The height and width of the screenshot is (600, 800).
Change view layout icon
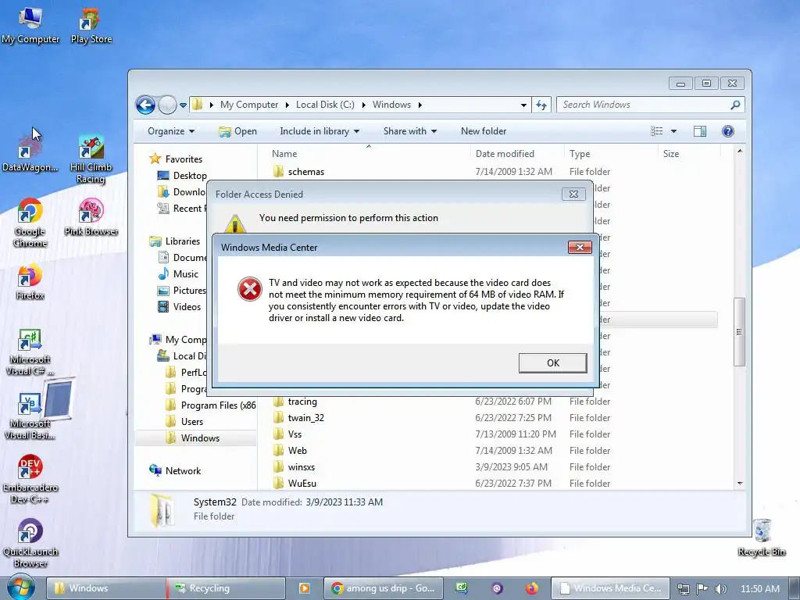coord(656,131)
